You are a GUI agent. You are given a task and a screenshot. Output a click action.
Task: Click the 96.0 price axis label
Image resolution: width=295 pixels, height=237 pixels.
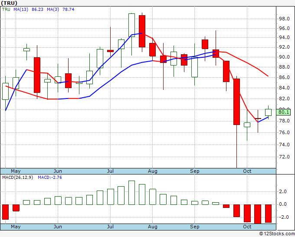click(x=284, y=28)
